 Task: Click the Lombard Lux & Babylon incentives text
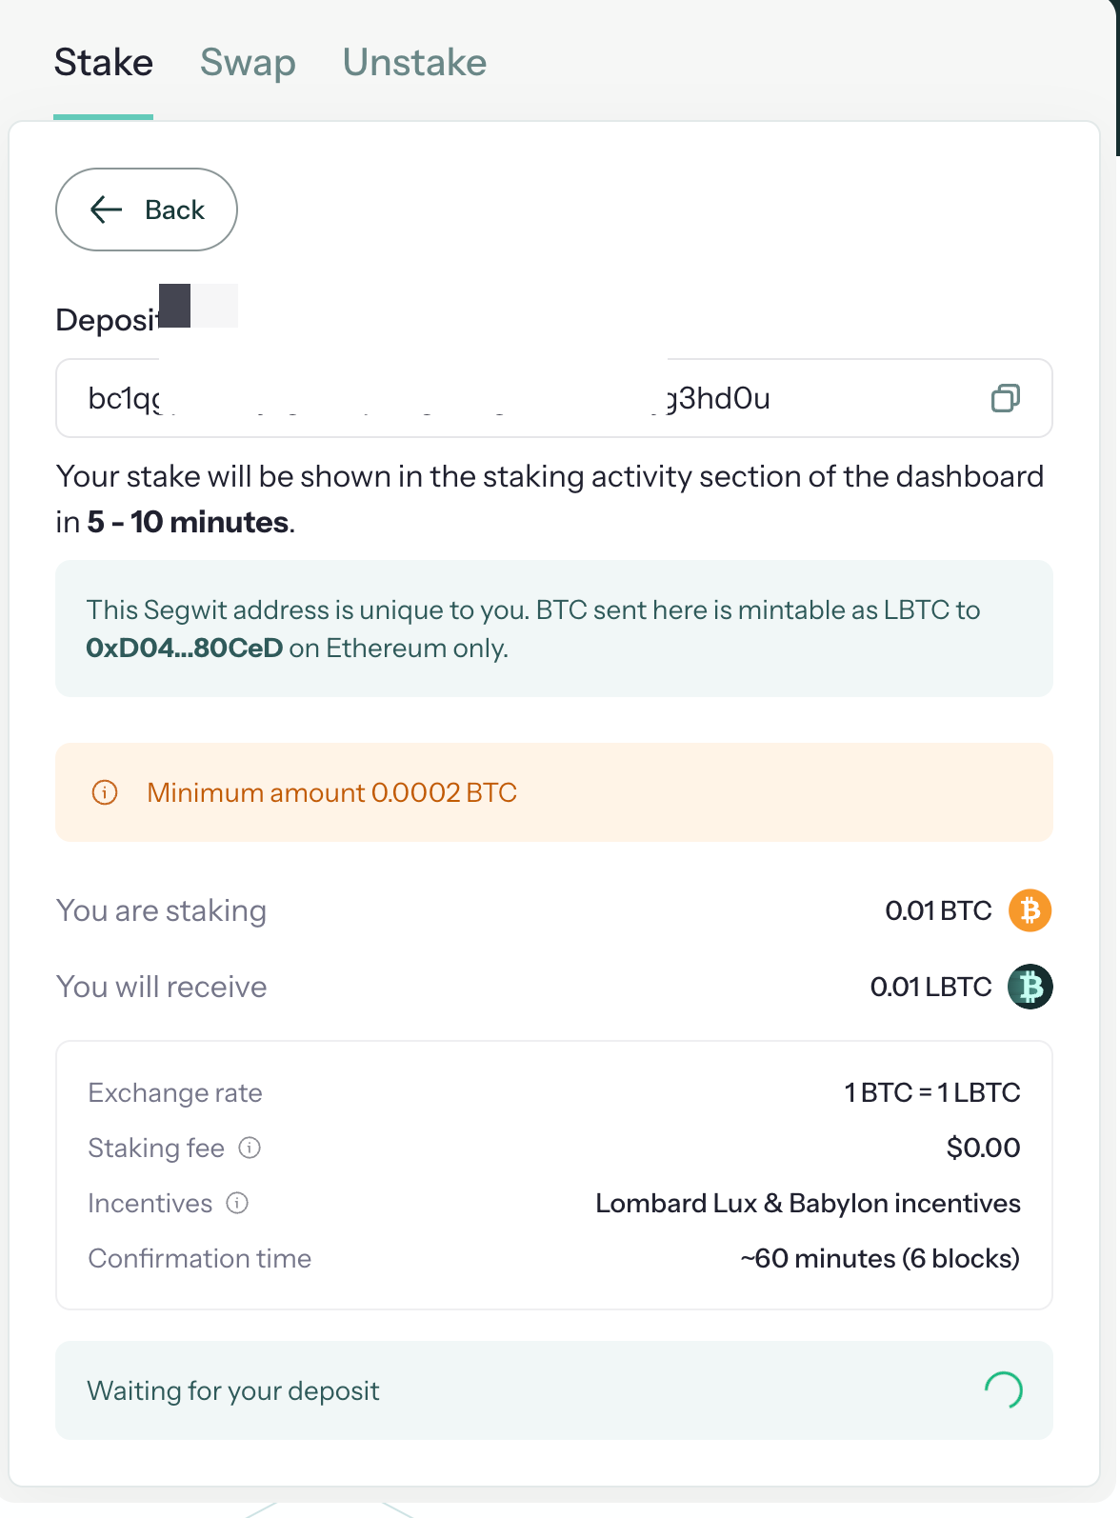click(808, 1204)
